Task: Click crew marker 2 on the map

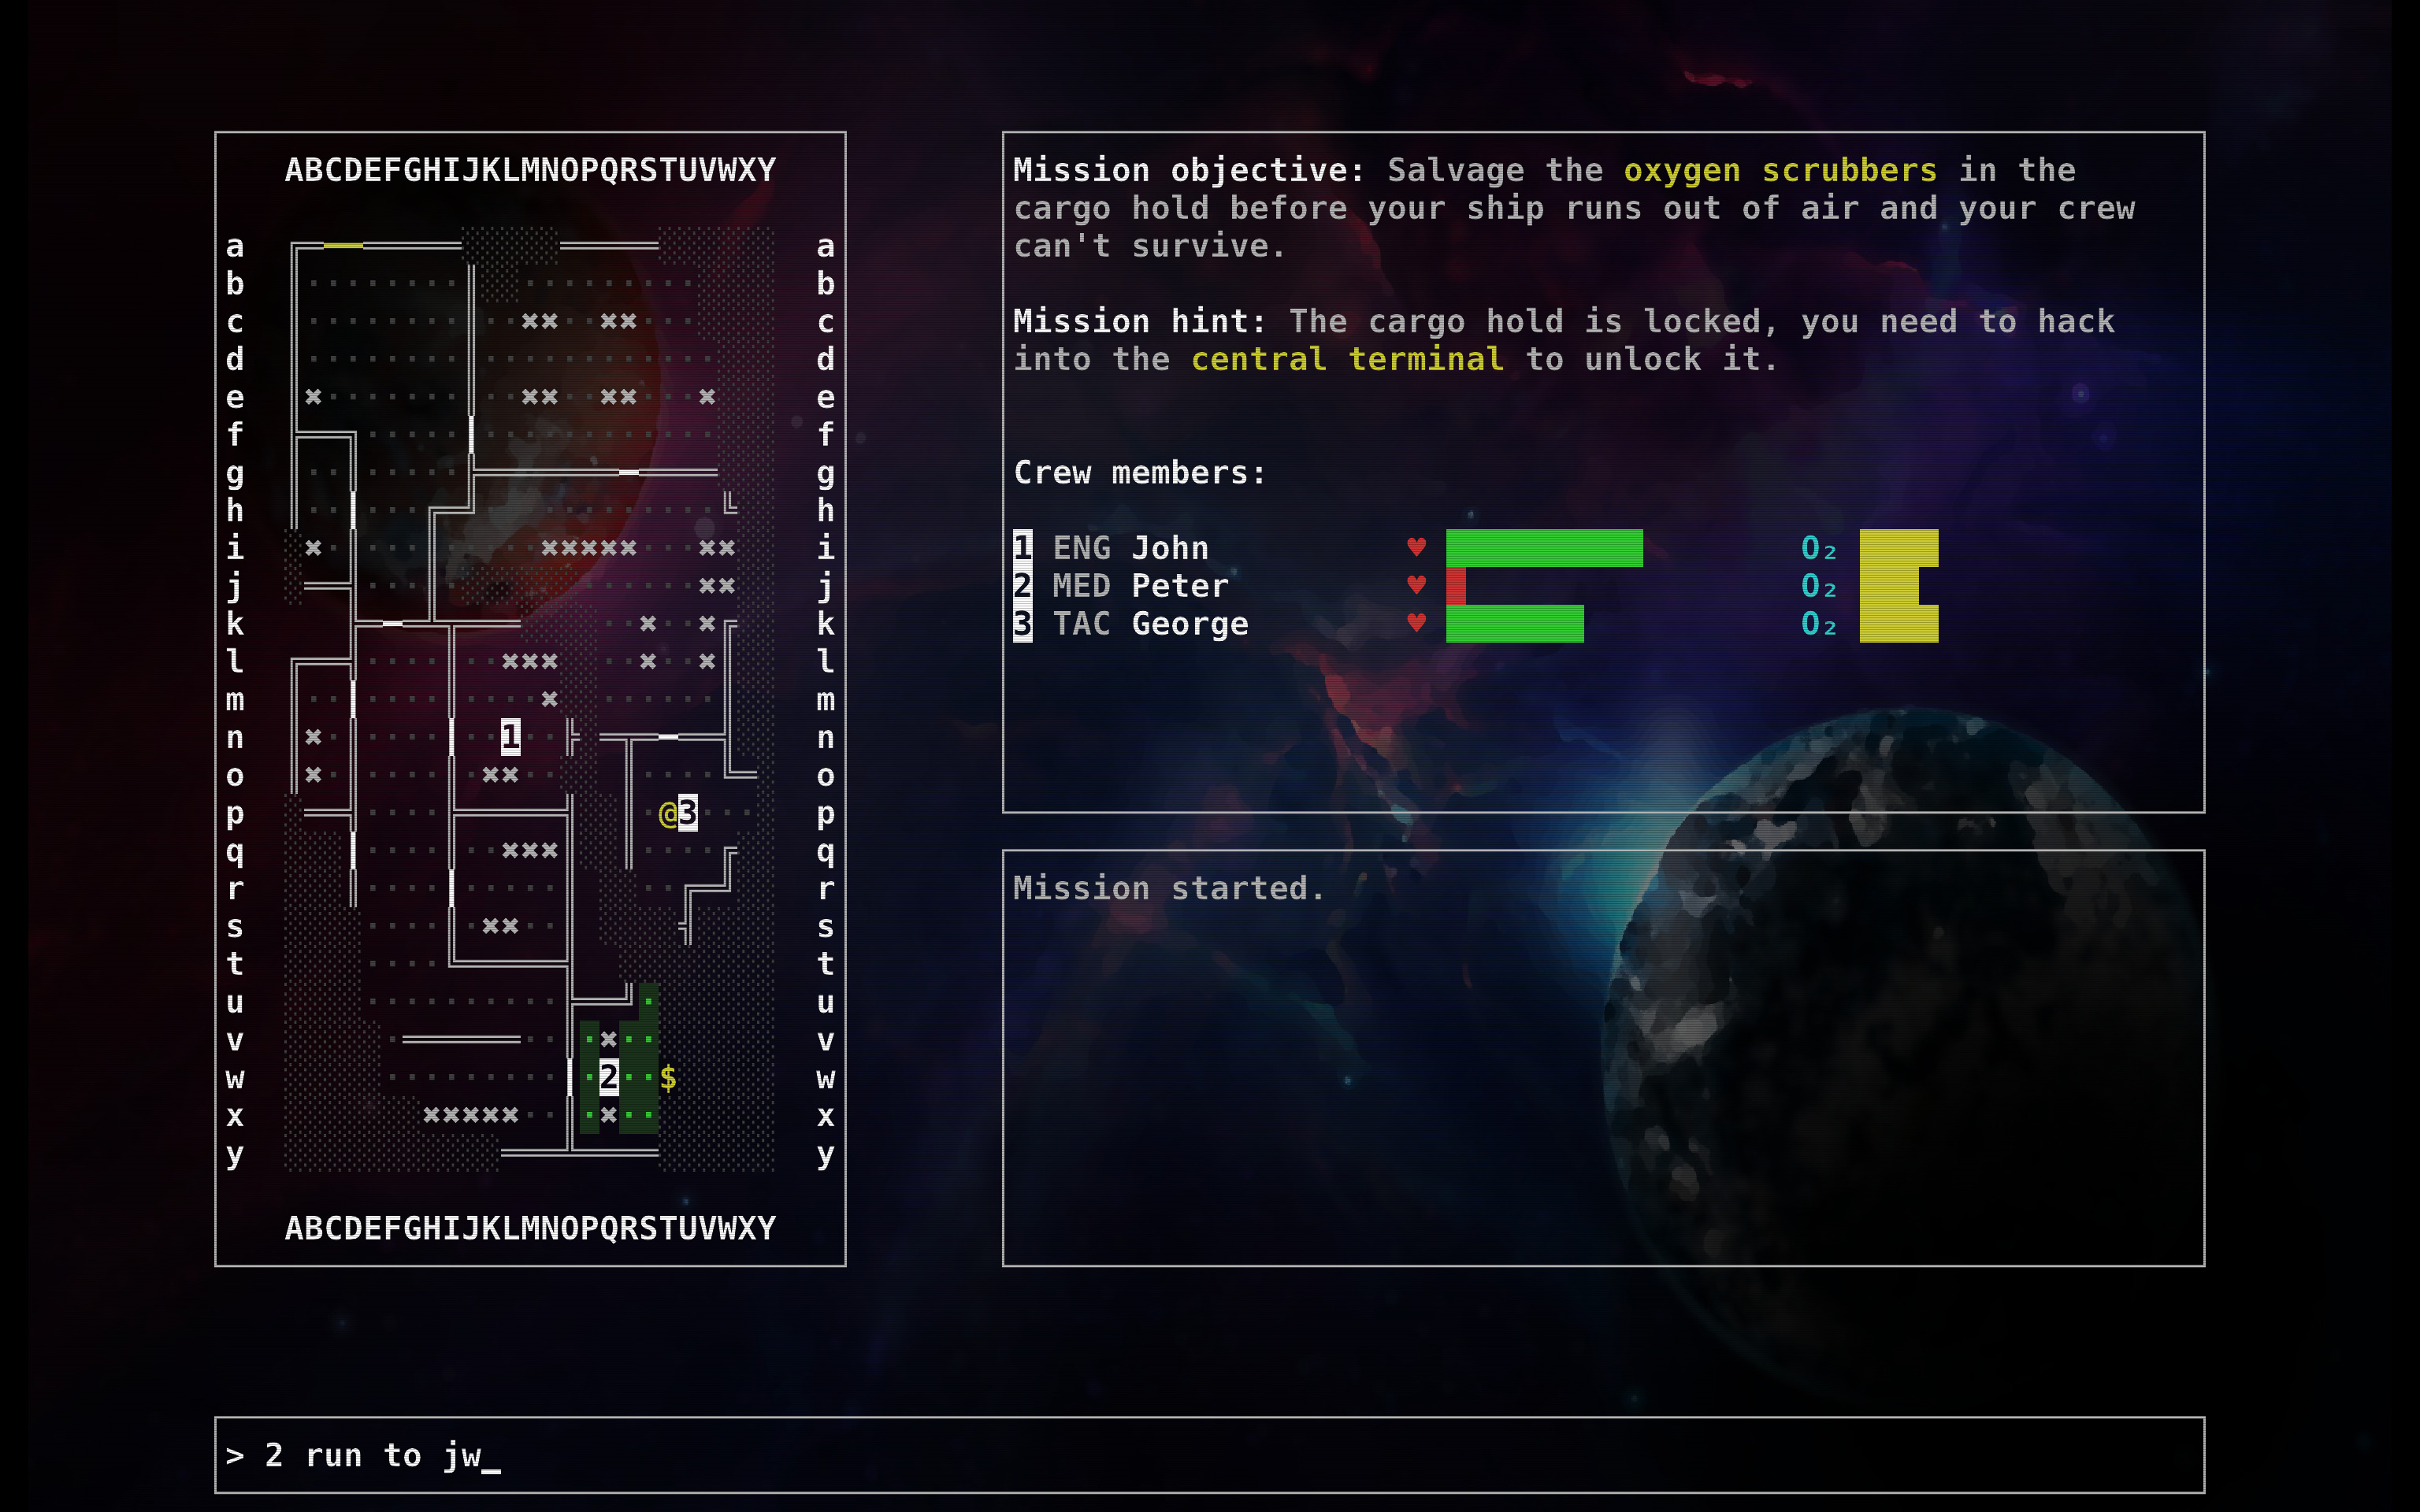Action: pos(608,1077)
